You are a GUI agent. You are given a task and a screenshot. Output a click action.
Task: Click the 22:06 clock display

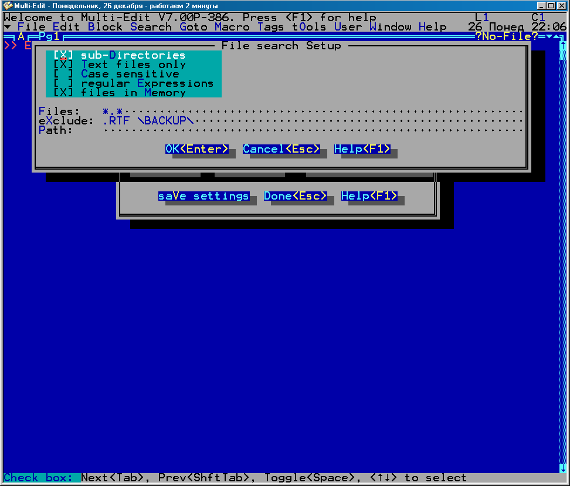tap(549, 27)
